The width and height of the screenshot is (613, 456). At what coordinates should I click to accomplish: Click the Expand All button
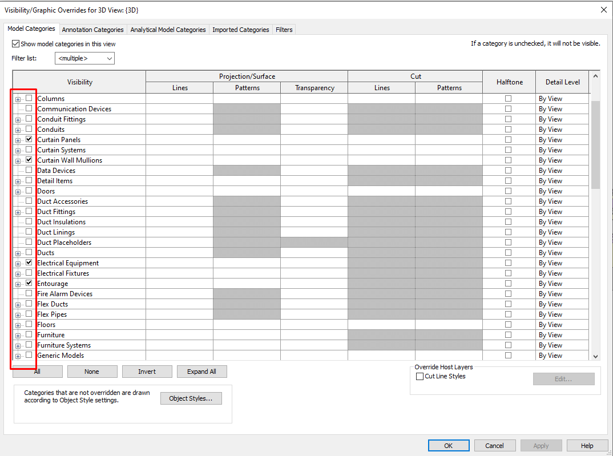(201, 372)
